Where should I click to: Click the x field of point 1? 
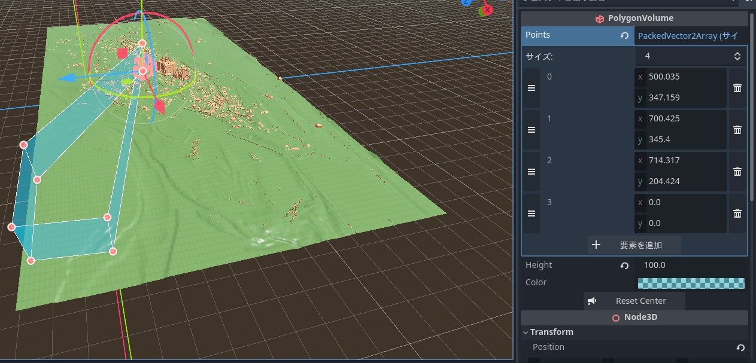(x=684, y=118)
